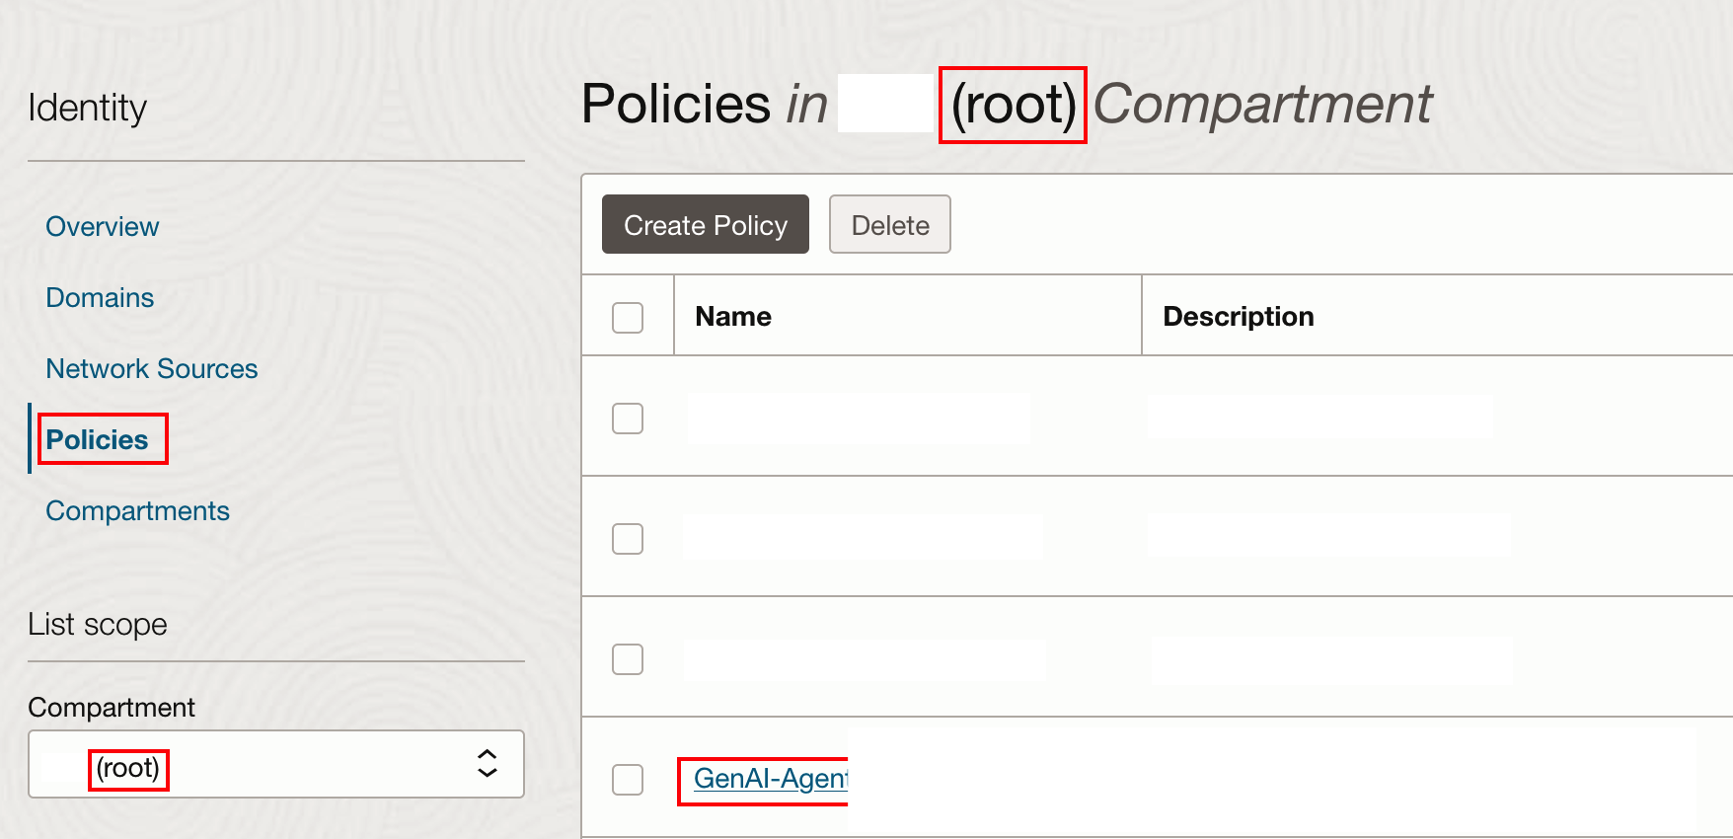Open the Overview page in Identity sidebar

pos(102,226)
